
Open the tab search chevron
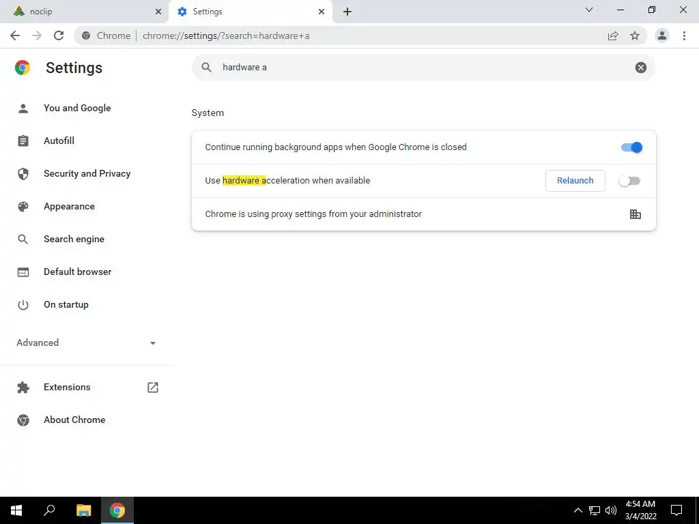[x=589, y=10]
